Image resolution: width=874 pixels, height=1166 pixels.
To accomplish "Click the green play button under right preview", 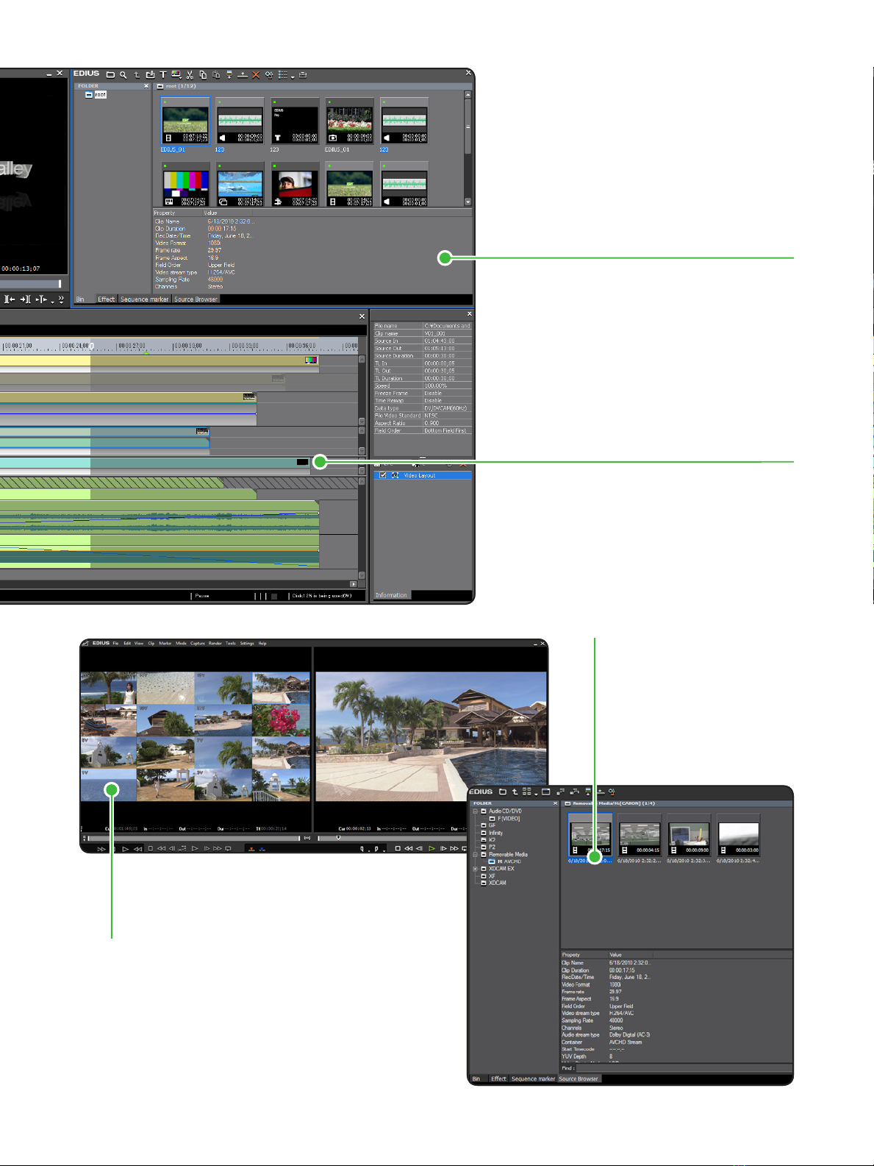I will point(431,849).
